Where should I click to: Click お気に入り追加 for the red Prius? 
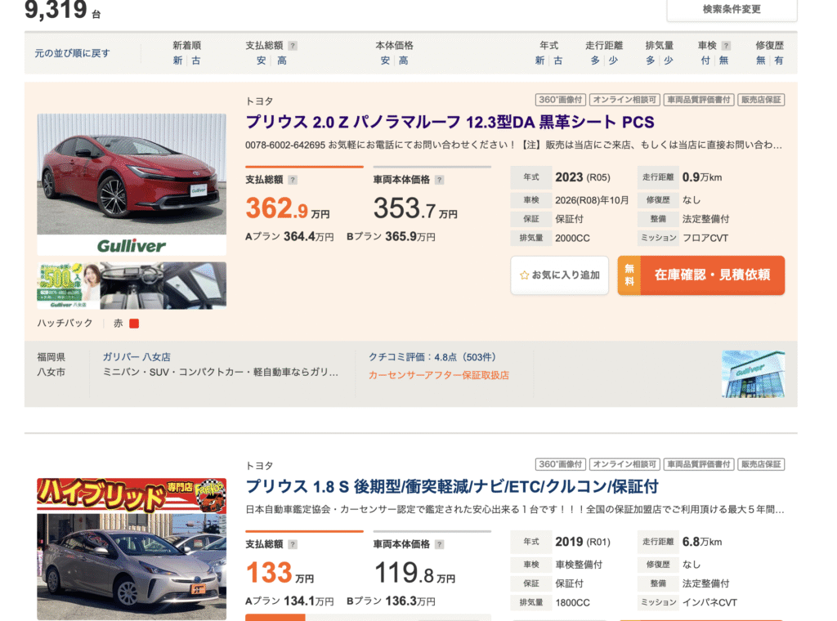tap(559, 275)
